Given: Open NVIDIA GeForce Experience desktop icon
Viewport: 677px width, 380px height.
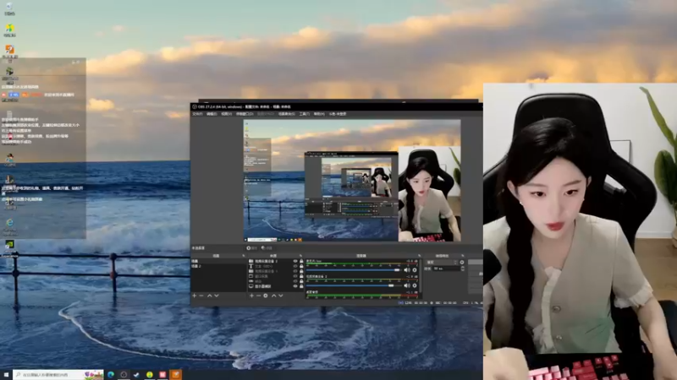Looking at the screenshot, I should pos(9,247).
